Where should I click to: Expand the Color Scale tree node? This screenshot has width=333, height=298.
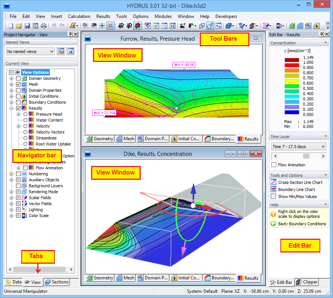pyautogui.click(x=11, y=216)
